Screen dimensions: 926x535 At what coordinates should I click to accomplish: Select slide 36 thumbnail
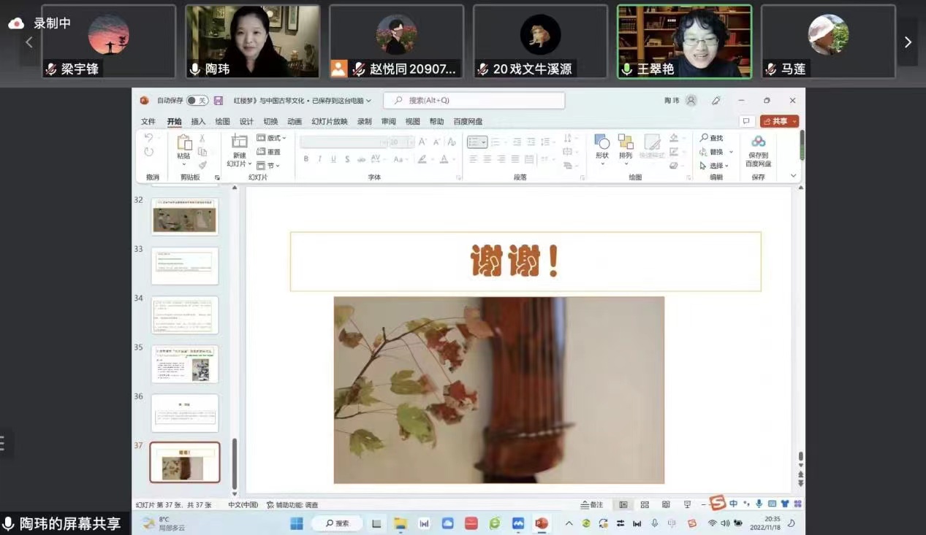click(185, 413)
